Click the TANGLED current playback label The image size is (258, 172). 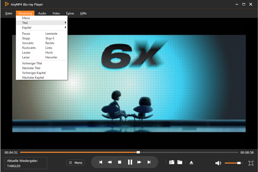[x=14, y=166]
